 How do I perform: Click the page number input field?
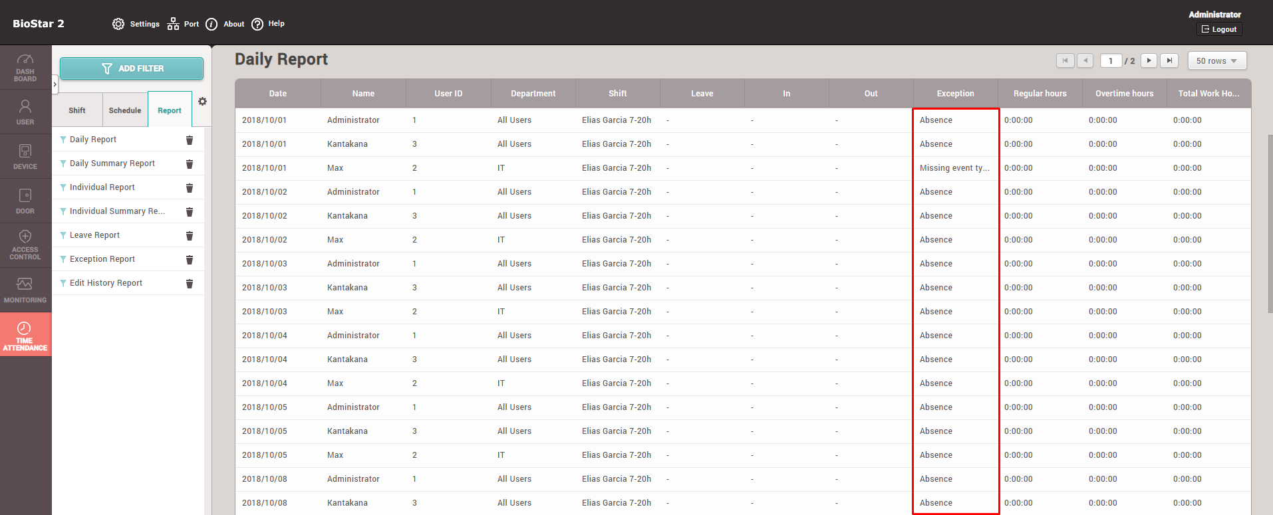(1111, 61)
